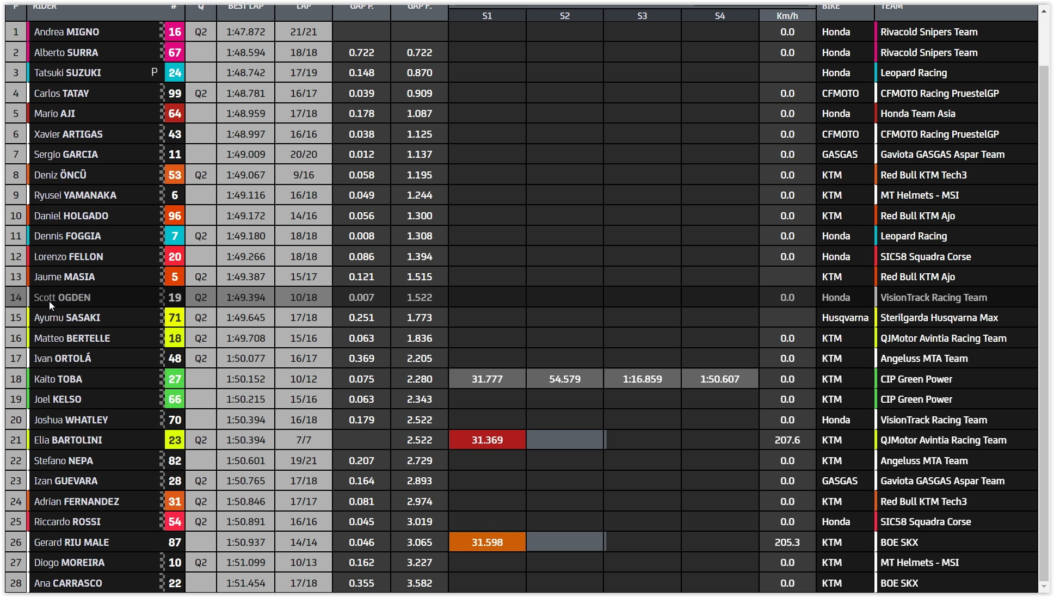Image resolution: width=1054 pixels, height=597 pixels.
Task: Click Elia Bartolini's red 31.369 sector time
Action: tap(487, 440)
